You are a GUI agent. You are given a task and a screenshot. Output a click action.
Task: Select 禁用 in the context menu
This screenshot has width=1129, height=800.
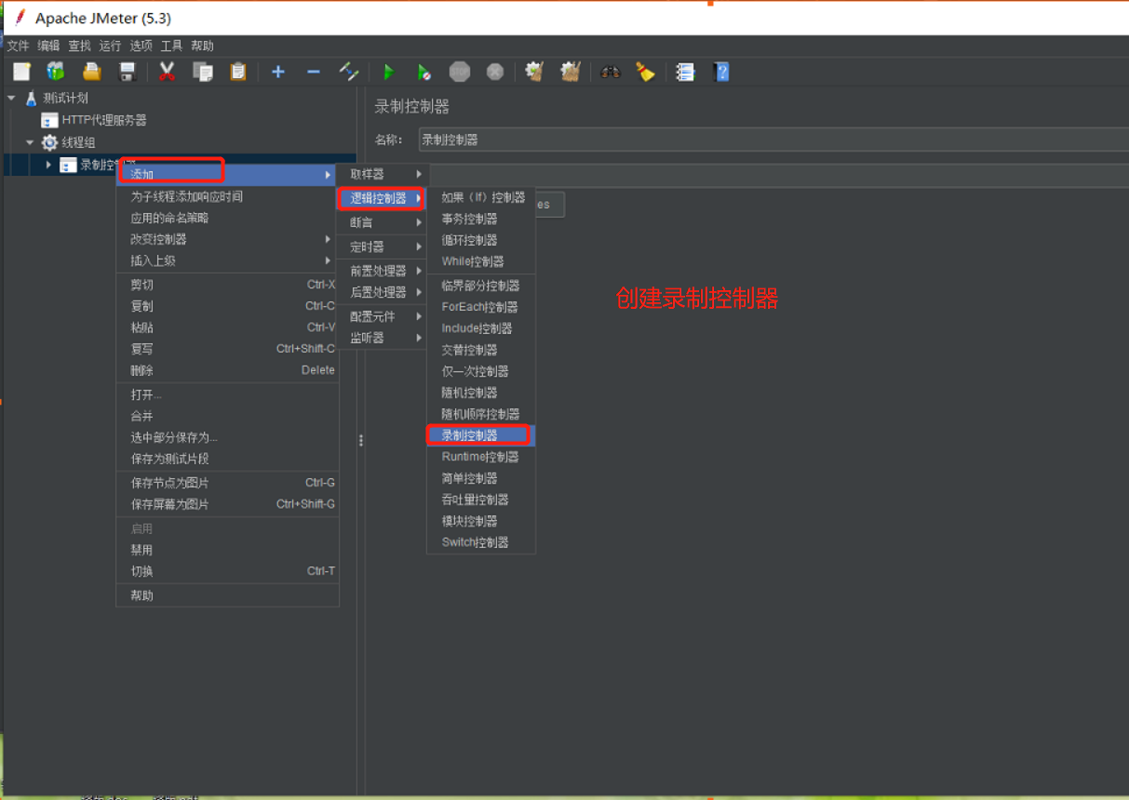[x=226, y=550]
